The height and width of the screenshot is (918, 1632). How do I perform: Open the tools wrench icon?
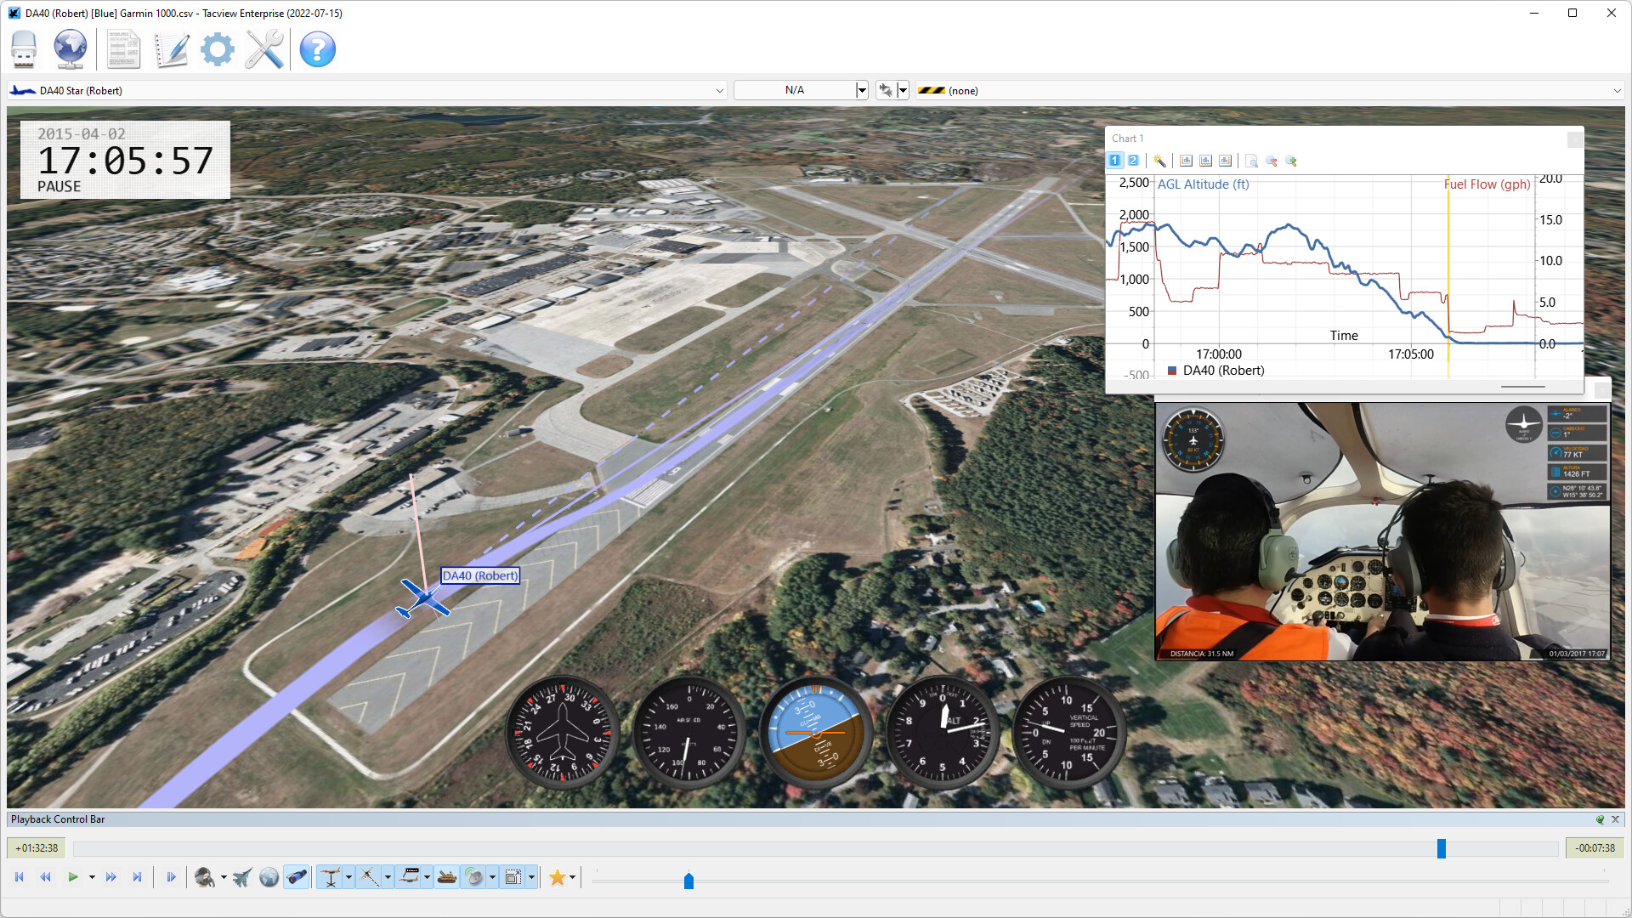(x=264, y=49)
